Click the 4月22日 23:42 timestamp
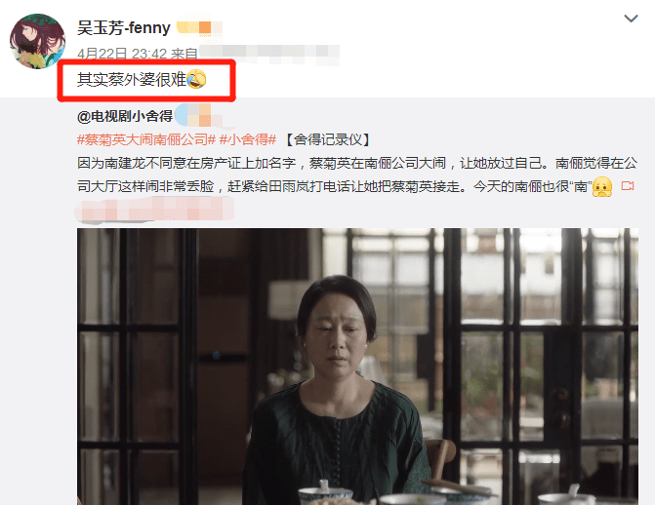Image resolution: width=655 pixels, height=505 pixels. (122, 54)
